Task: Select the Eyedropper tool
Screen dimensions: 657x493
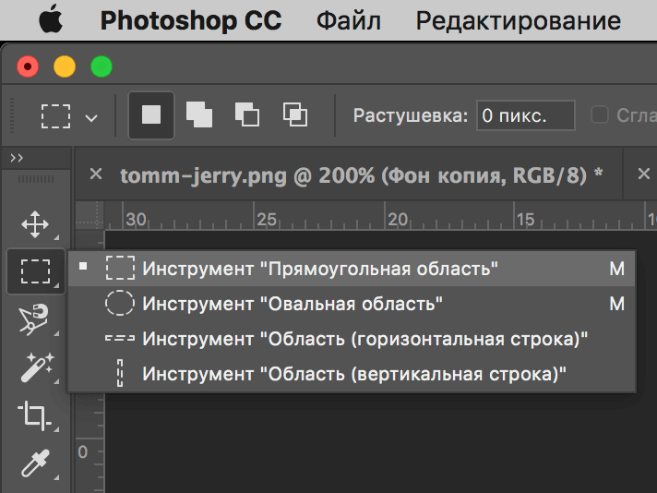Action: point(35,463)
